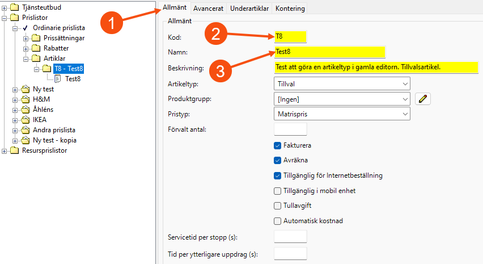Open the Pristyp dropdown showing Matrispris
The height and width of the screenshot is (264, 483).
point(342,114)
